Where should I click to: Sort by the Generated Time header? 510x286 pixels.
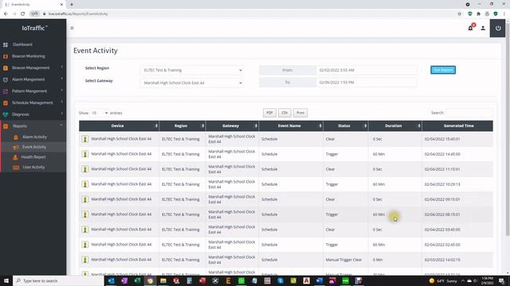pyautogui.click(x=458, y=126)
